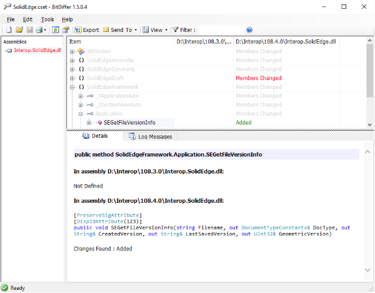This screenshot has height=293, width=375.
Task: Click the _IApplicationAuto interface icon
Action: (90, 96)
